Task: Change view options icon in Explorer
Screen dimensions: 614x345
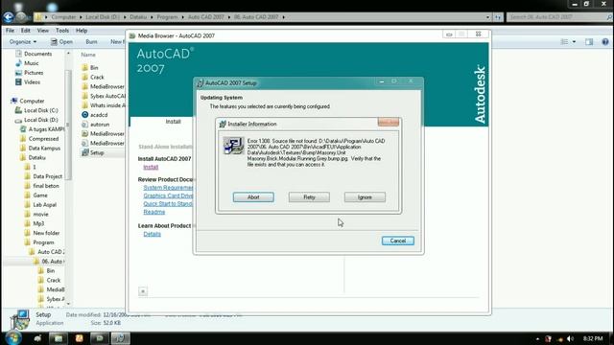Action: 564,42
